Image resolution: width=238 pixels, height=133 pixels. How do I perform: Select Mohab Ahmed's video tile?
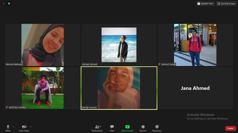(119, 45)
